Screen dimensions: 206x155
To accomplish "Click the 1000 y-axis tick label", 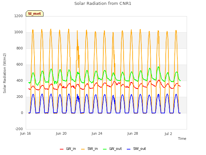I will (x=19, y=32).
